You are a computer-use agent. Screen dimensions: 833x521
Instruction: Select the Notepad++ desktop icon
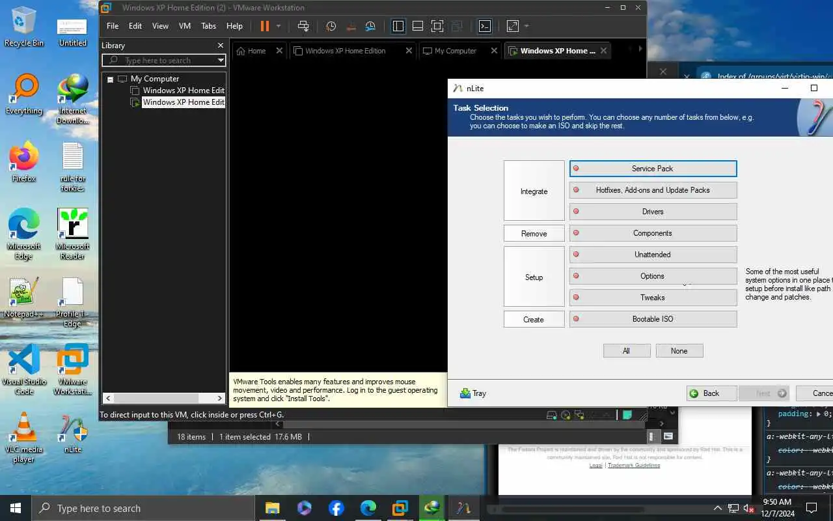[24, 298]
